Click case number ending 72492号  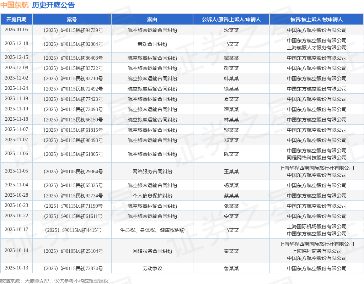click(73, 89)
